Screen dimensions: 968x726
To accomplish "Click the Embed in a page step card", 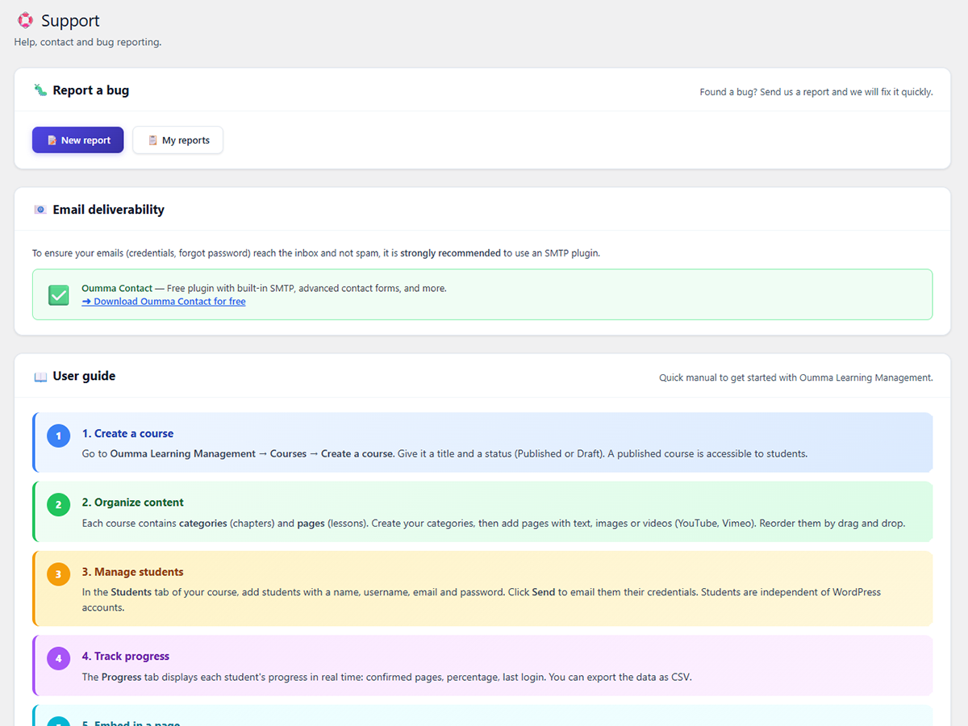I will (482, 718).
